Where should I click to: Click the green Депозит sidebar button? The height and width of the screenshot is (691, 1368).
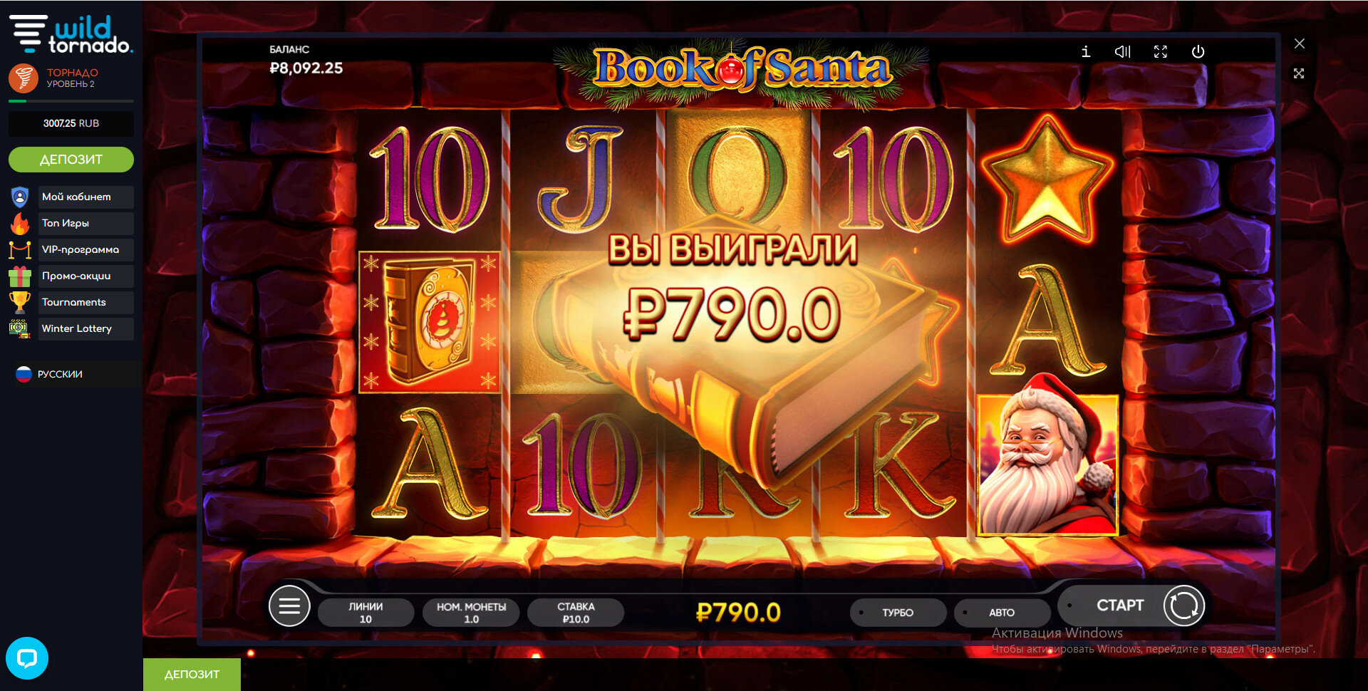coord(71,160)
